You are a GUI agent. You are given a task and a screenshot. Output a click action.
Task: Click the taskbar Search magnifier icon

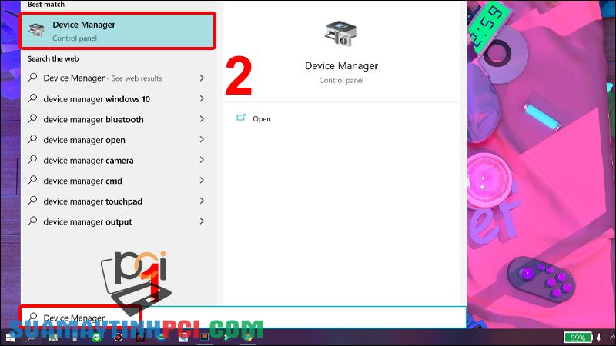(x=32, y=337)
